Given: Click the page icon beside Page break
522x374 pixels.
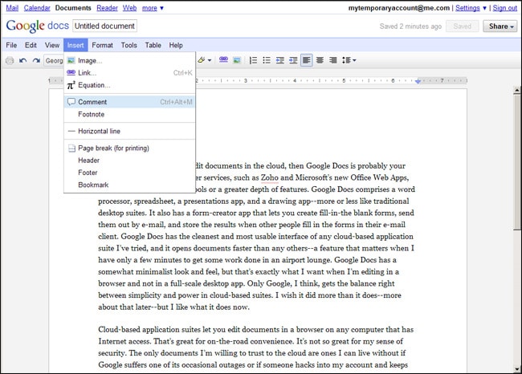Looking at the screenshot, I should pyautogui.click(x=71, y=148).
